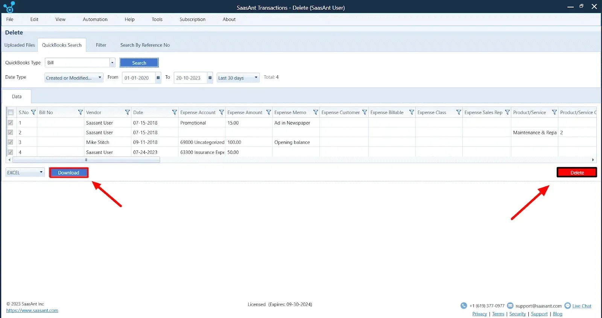Click the To date input field

[190, 78]
